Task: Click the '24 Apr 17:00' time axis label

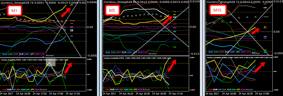Action: [262, 93]
